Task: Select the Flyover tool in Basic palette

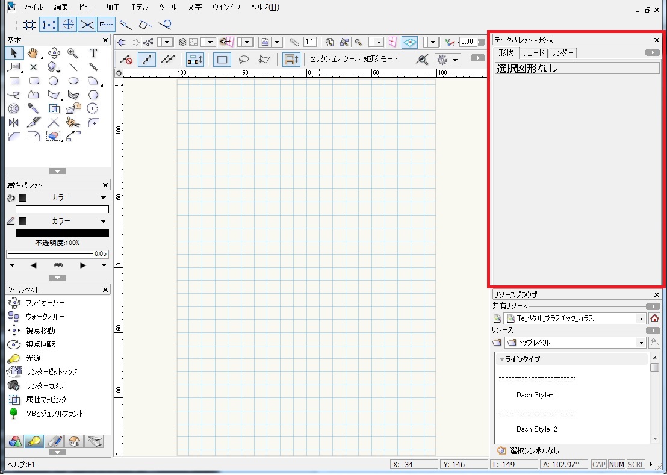Action: pos(54,53)
